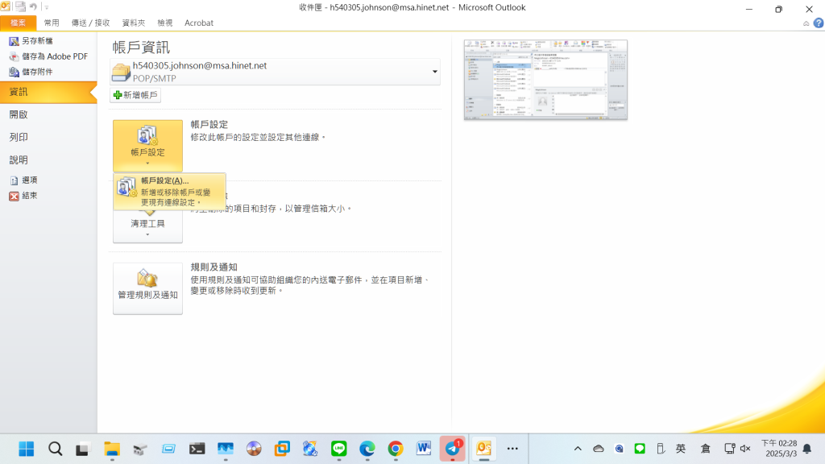Show hidden system tray icons
This screenshot has width=825, height=464.
(x=578, y=449)
